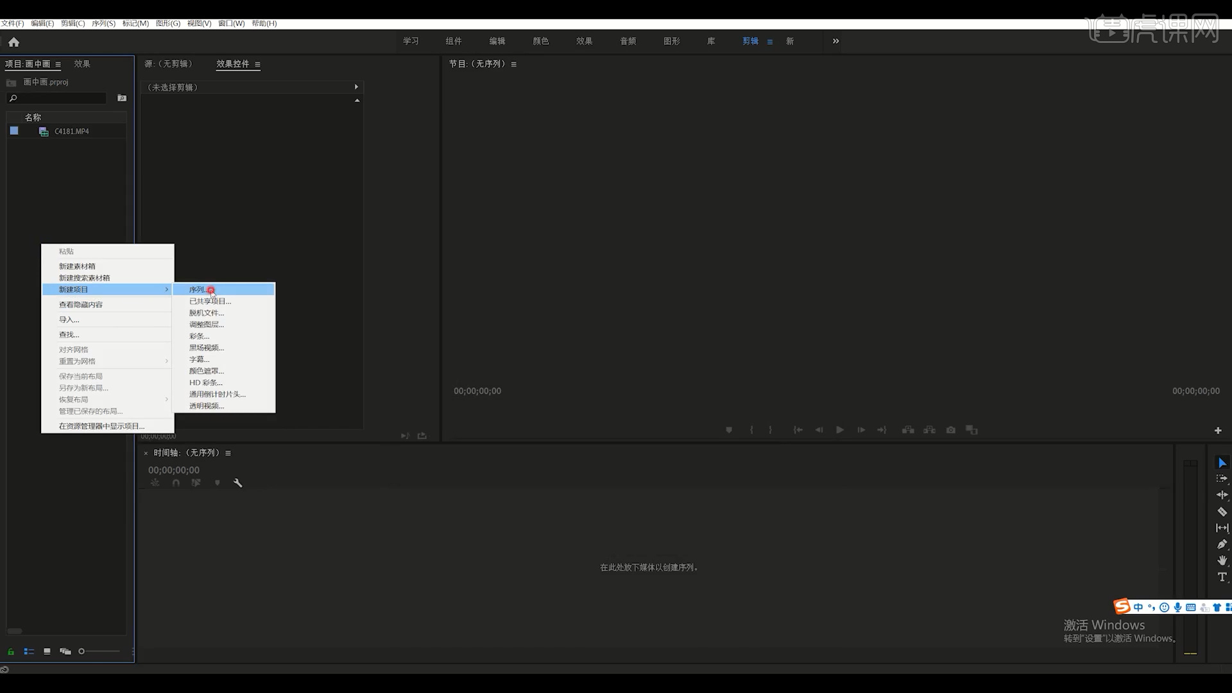
Task: Click Add Marker in Program monitor
Action: click(729, 430)
